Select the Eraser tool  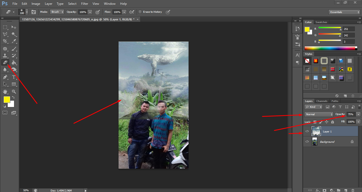[x=5, y=62]
